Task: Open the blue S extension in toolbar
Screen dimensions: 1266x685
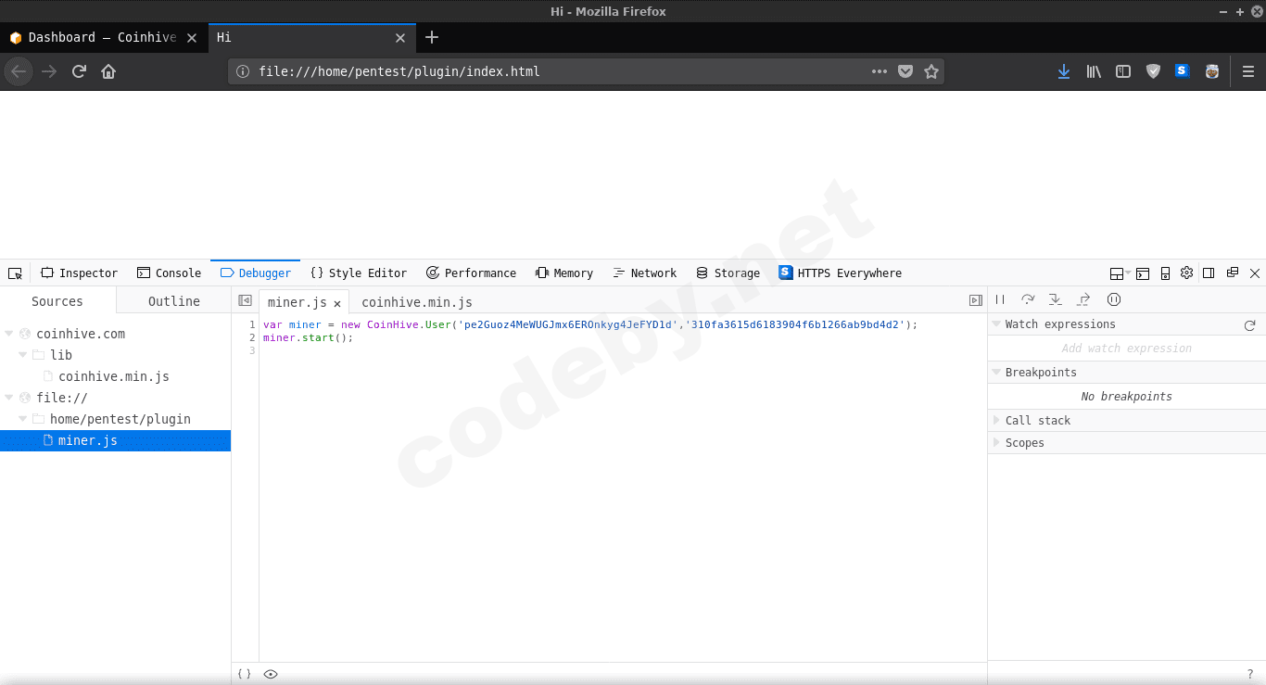Action: tap(1182, 70)
